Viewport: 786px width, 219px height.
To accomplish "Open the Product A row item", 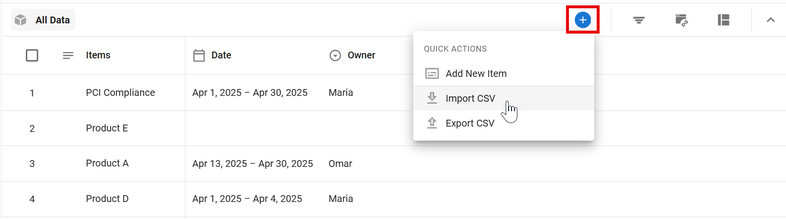I will (107, 164).
